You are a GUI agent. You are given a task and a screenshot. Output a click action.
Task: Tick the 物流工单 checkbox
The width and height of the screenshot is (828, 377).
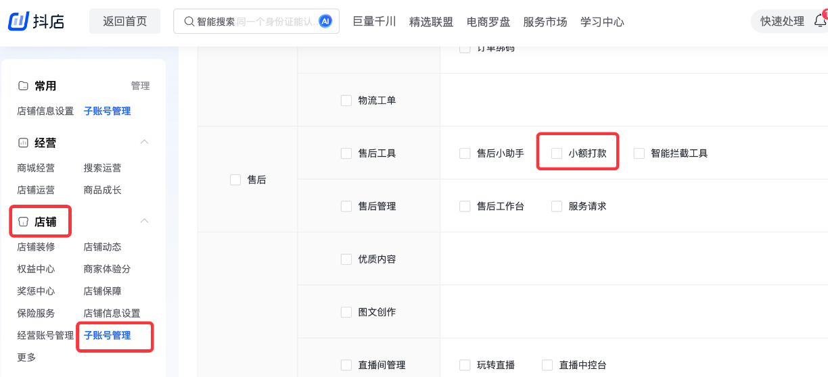(346, 101)
